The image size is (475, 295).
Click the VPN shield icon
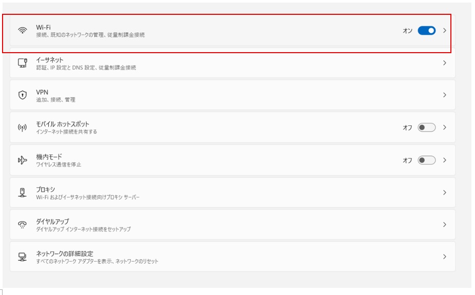click(23, 95)
